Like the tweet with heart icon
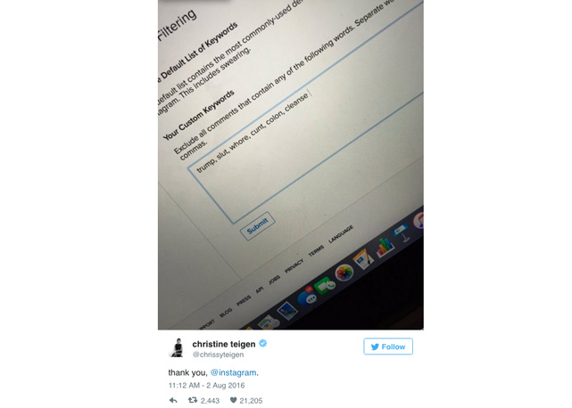 coord(234,400)
